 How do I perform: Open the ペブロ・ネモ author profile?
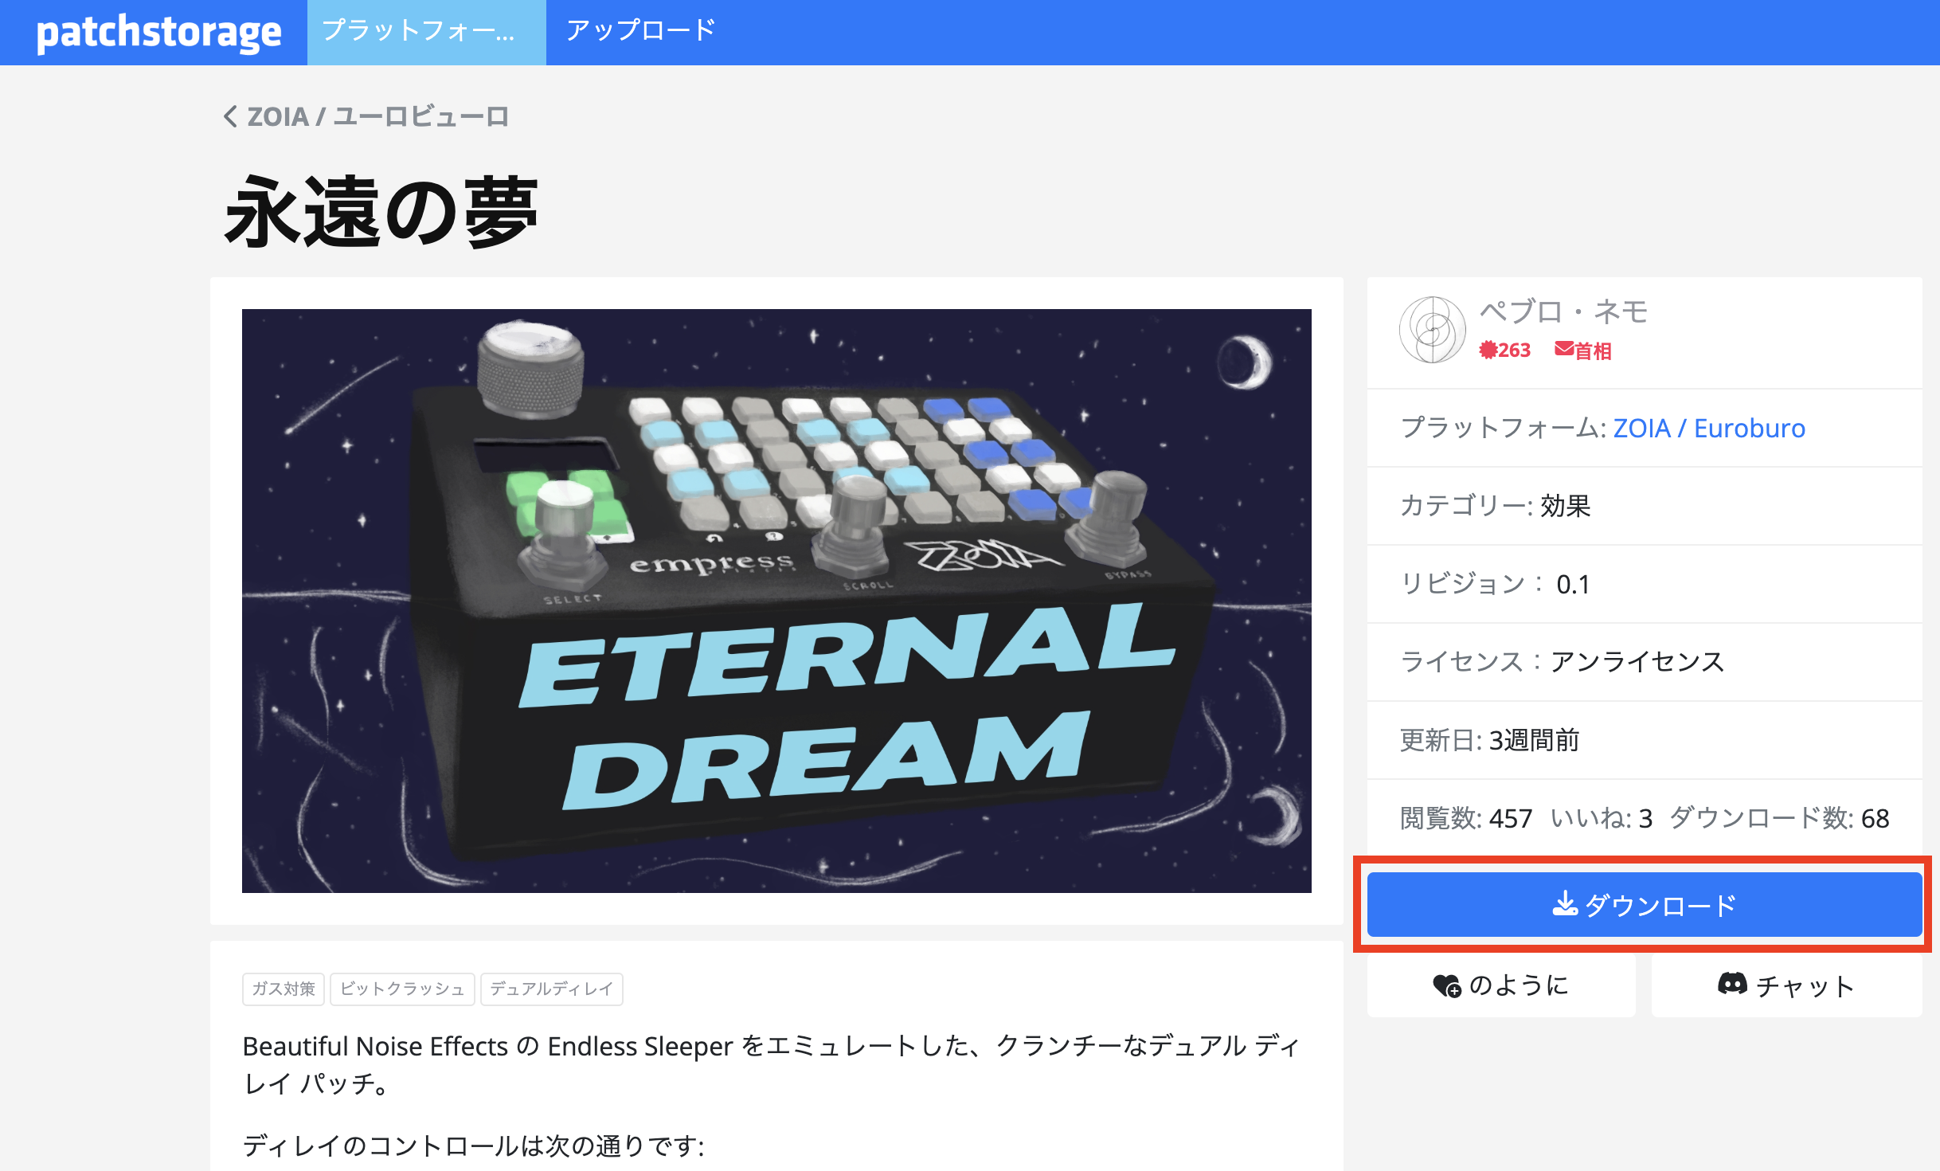1563,311
